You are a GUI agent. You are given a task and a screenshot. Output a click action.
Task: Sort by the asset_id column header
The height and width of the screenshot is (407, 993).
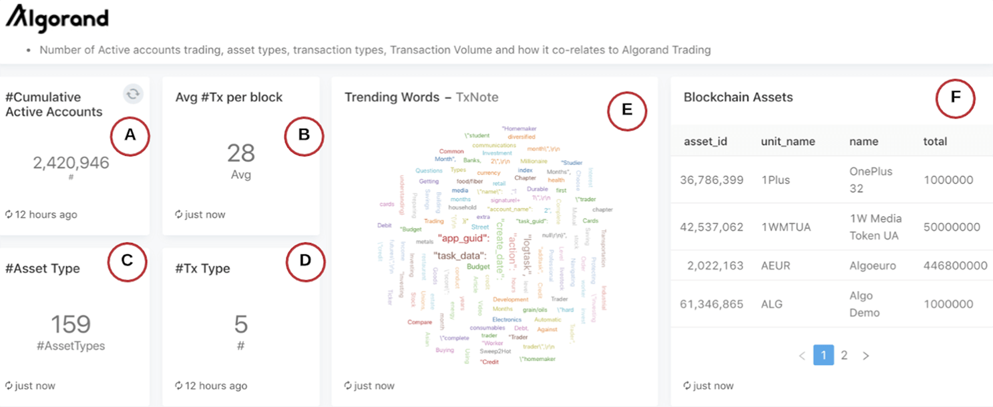pos(705,141)
